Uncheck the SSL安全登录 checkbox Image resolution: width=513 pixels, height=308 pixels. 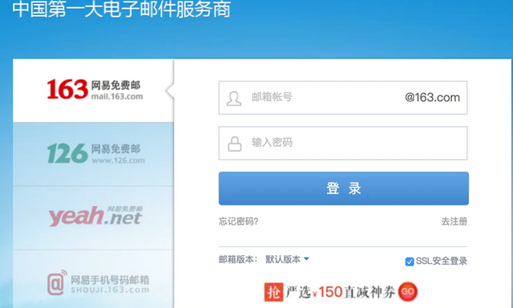click(410, 261)
